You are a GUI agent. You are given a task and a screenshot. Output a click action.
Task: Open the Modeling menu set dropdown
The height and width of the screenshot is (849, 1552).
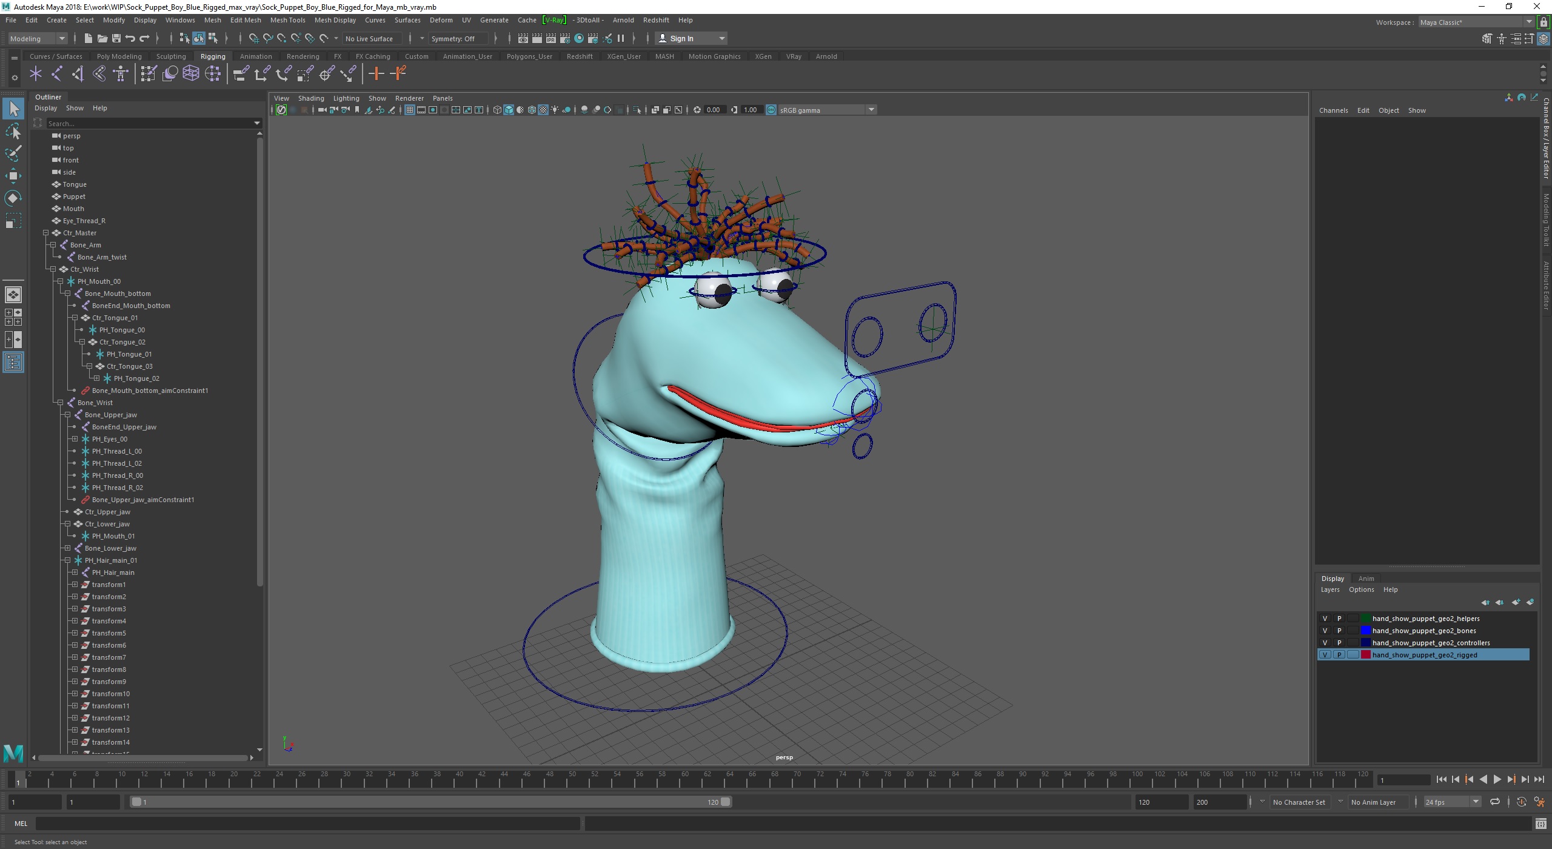tap(38, 38)
